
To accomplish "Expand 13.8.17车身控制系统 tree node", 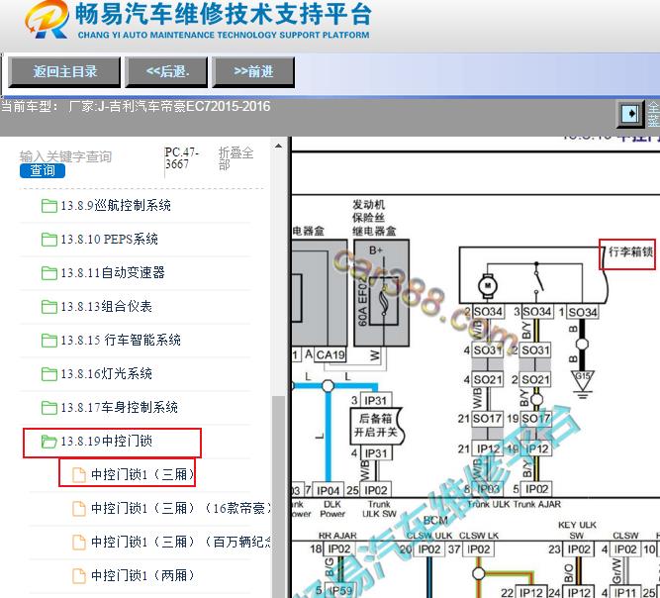I will (x=119, y=408).
